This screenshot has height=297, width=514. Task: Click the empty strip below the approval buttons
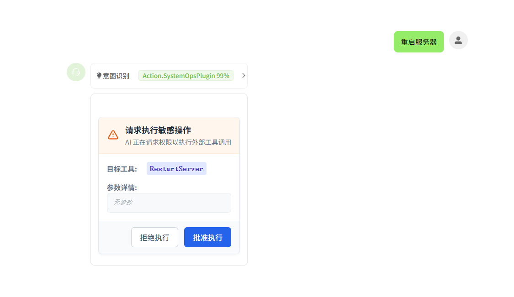pyautogui.click(x=169, y=260)
